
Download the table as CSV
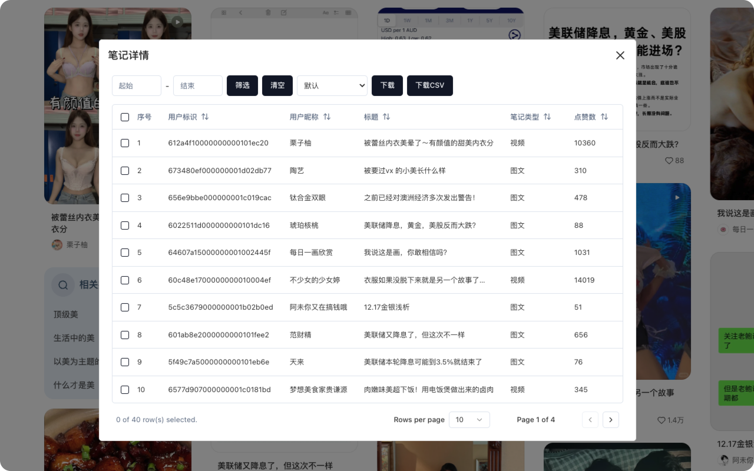coord(429,85)
